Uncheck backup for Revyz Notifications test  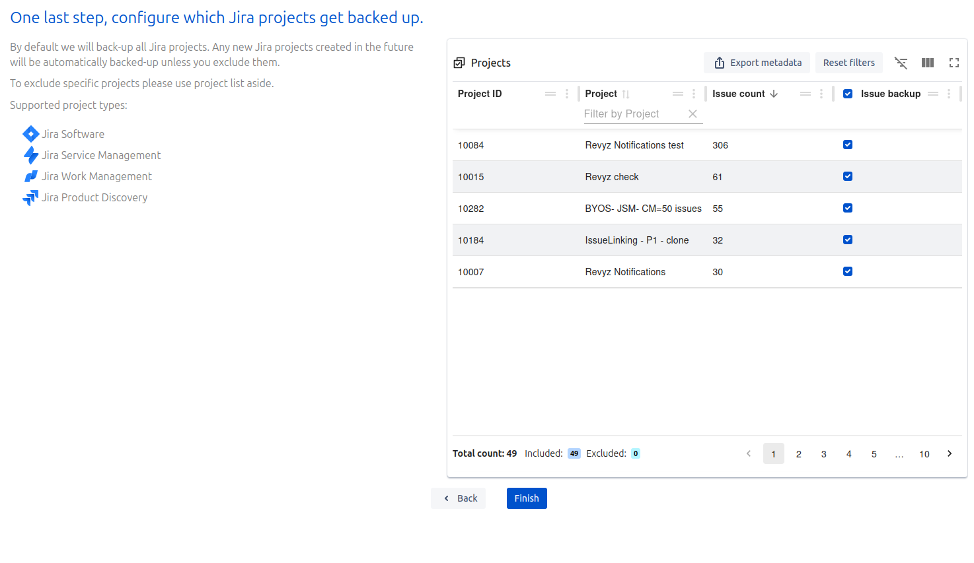tap(848, 145)
